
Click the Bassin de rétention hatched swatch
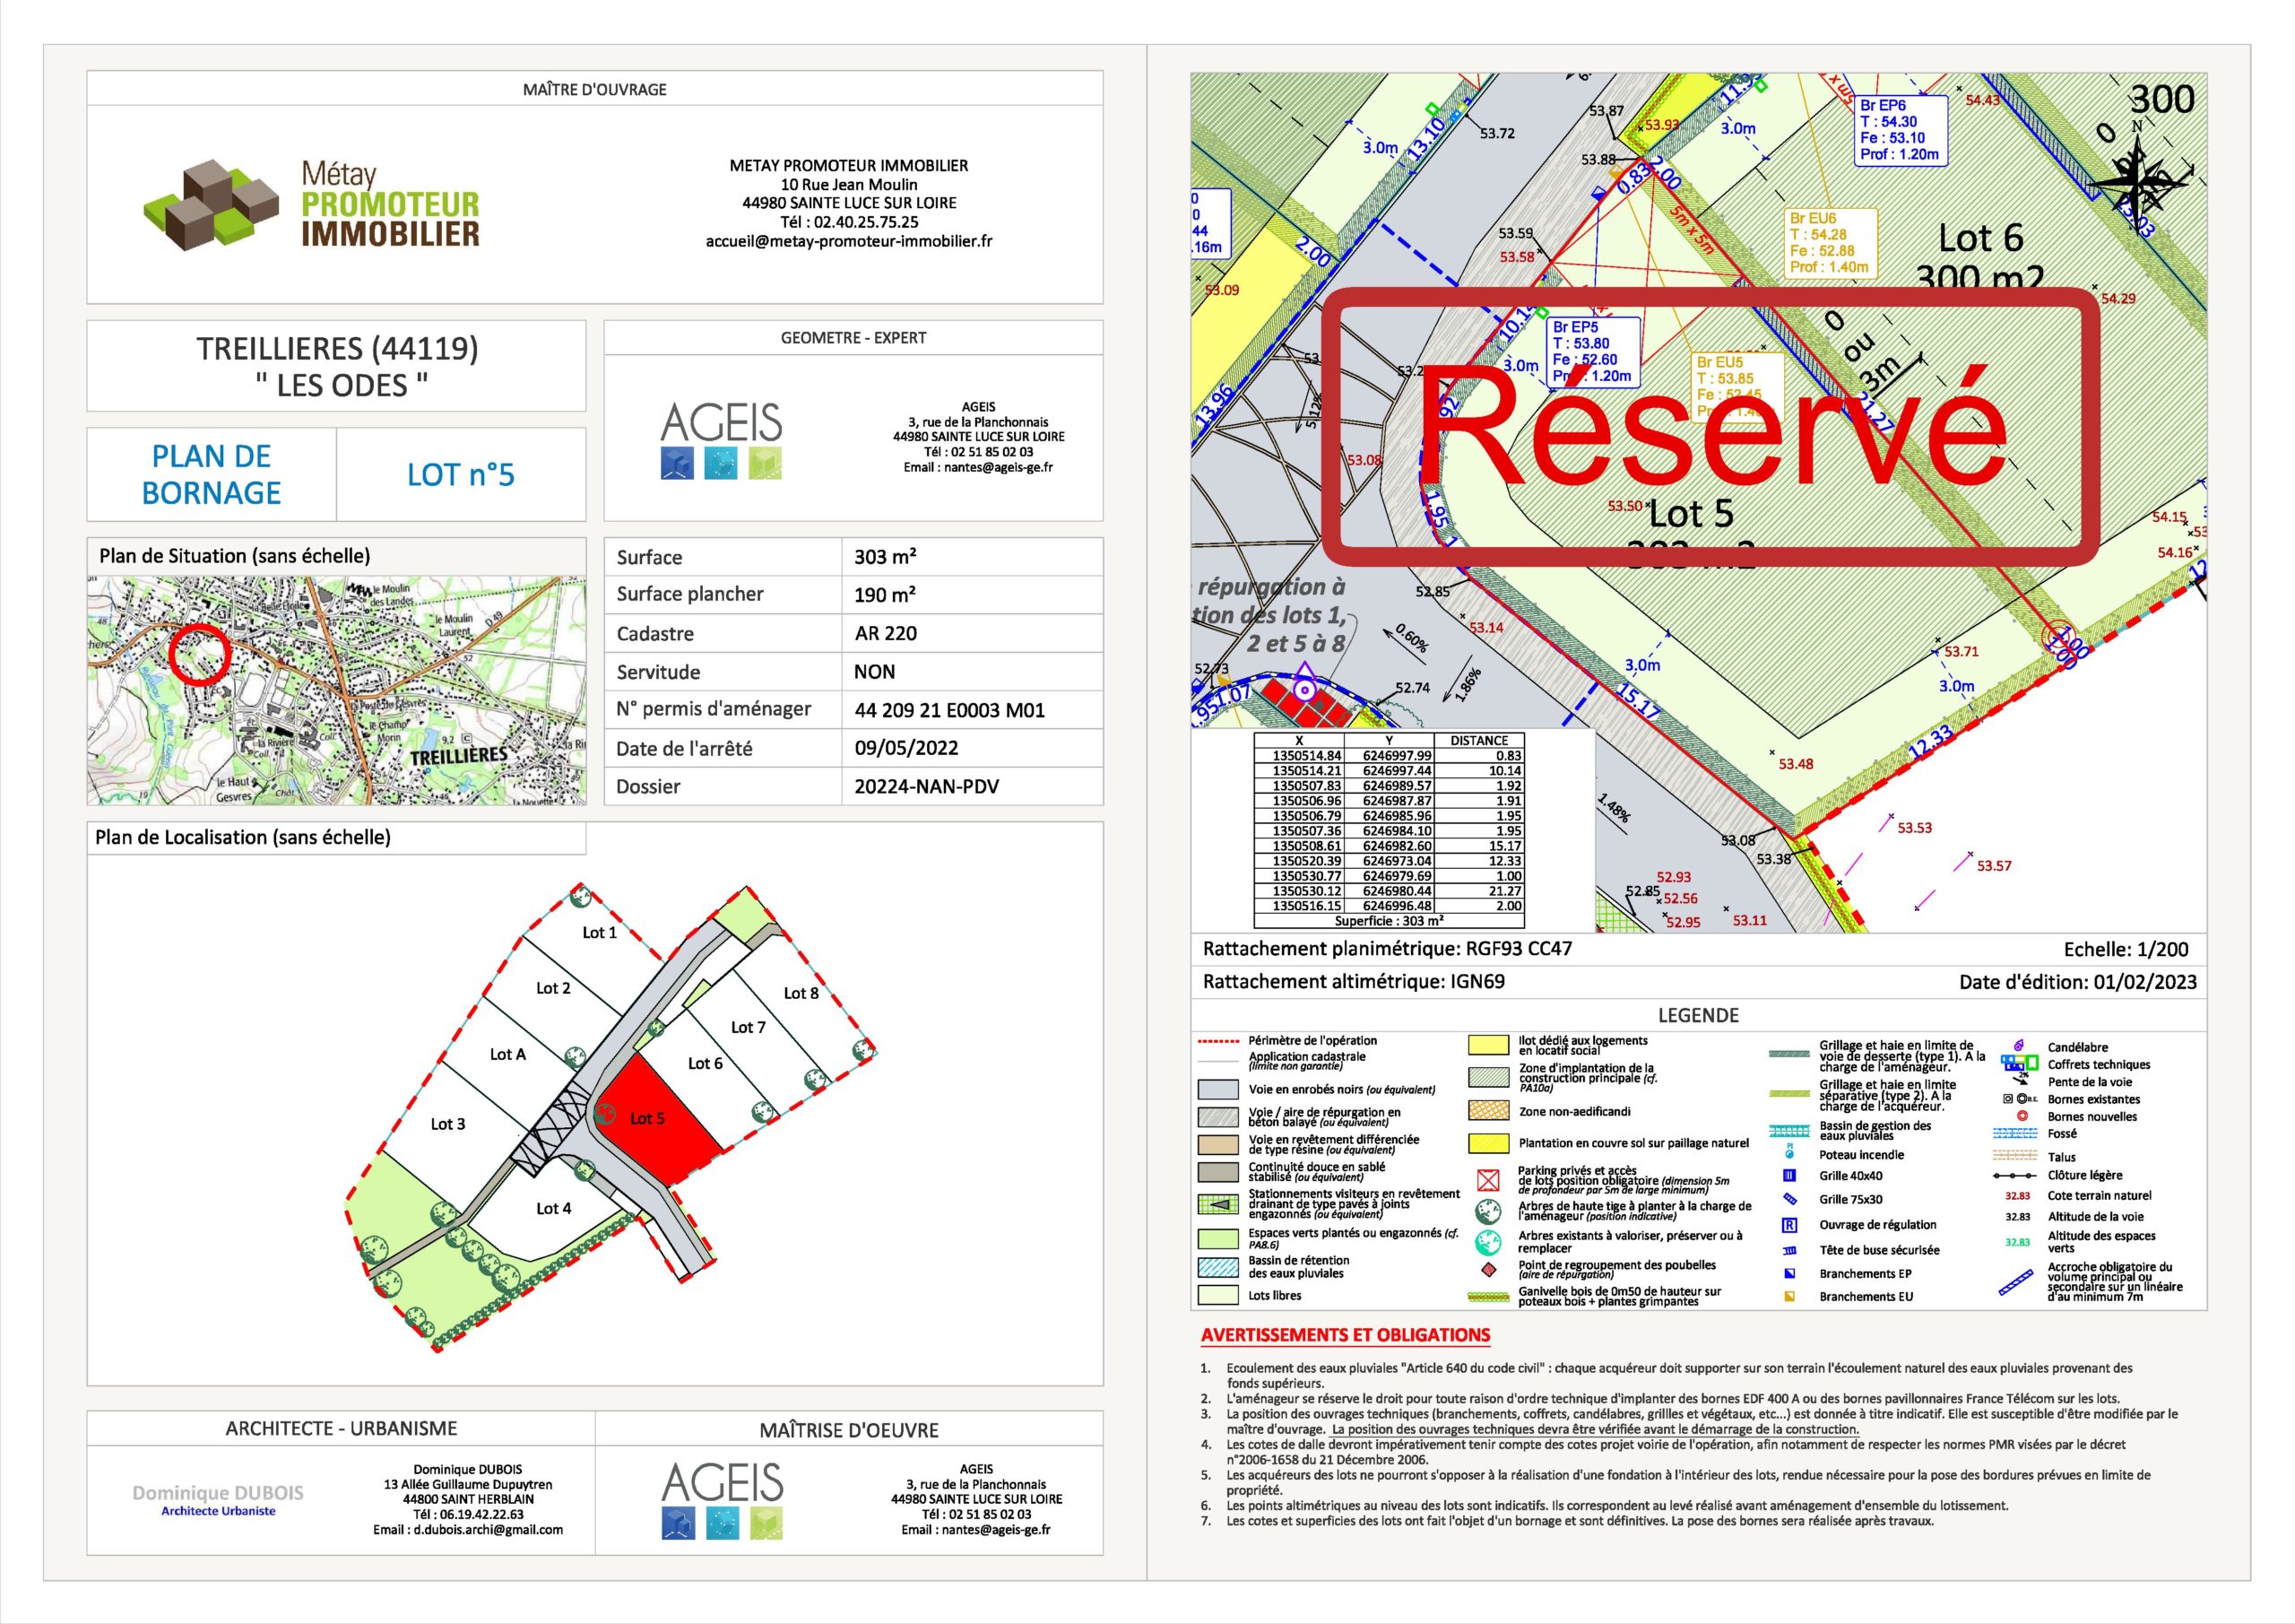click(1217, 1267)
